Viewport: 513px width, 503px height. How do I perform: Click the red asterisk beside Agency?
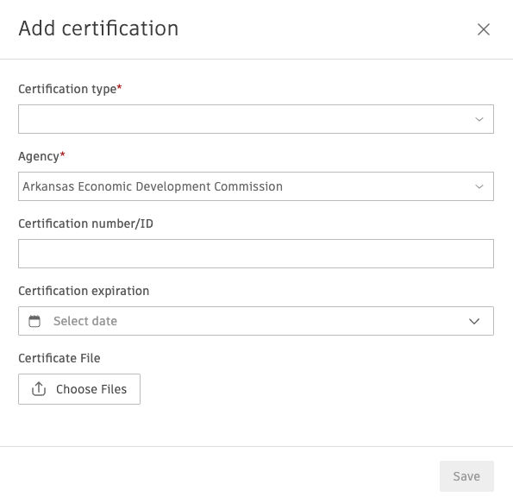[62, 154]
